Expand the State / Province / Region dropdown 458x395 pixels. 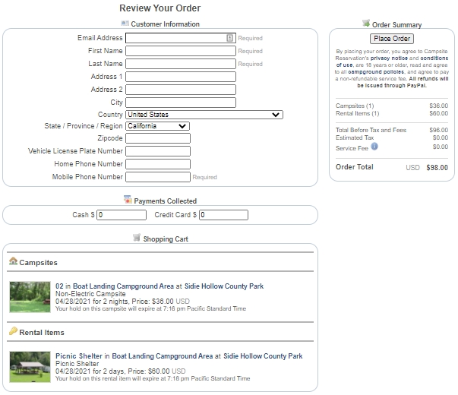pos(157,126)
